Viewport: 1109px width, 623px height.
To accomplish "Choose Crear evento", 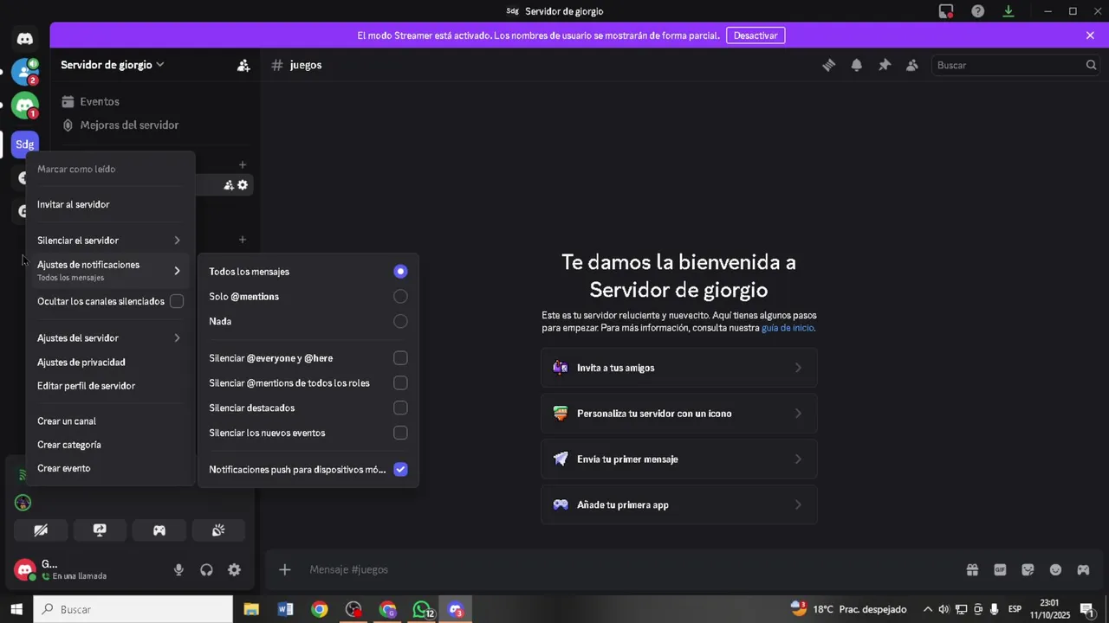I will pos(110,468).
